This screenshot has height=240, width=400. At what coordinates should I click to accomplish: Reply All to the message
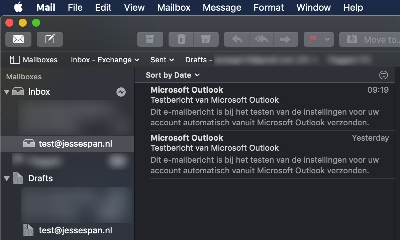(x=261, y=39)
